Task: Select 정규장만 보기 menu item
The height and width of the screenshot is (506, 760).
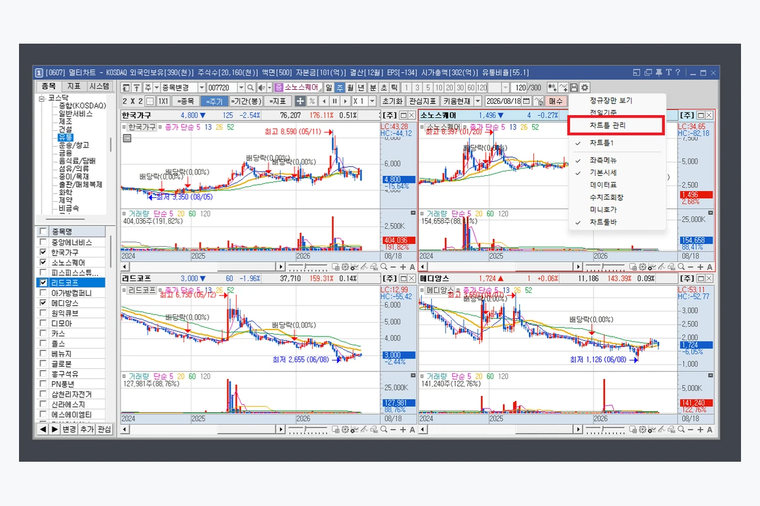Action: [611, 101]
